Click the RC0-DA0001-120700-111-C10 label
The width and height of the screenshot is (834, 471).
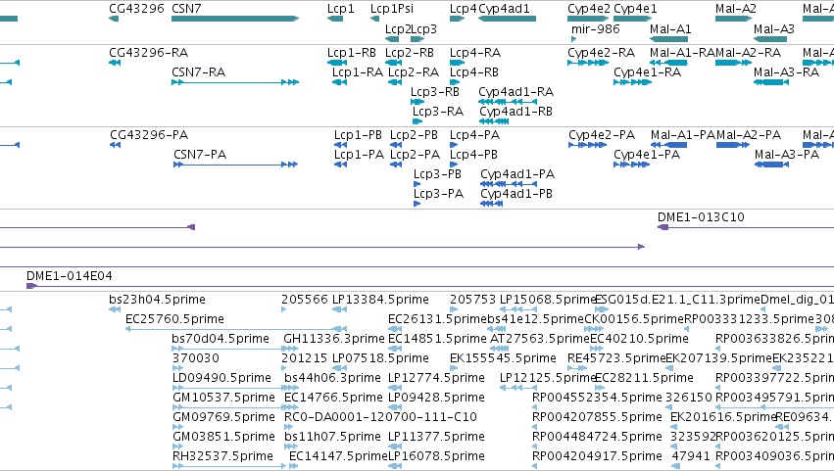[380, 417]
